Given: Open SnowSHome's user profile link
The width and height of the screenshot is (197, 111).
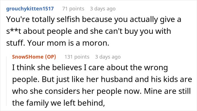Looking at the screenshot, I should coord(28,57).
